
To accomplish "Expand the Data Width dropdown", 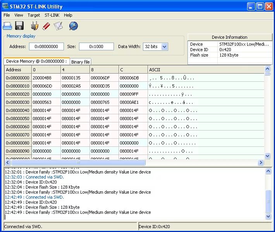I will tap(164, 46).
